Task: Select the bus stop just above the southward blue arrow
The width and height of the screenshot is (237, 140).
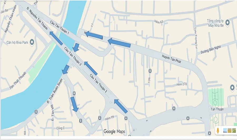Action: coord(74,93)
